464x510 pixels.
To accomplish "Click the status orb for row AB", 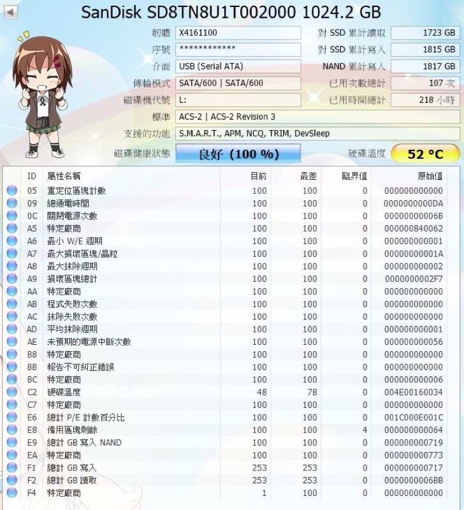I will point(11,304).
